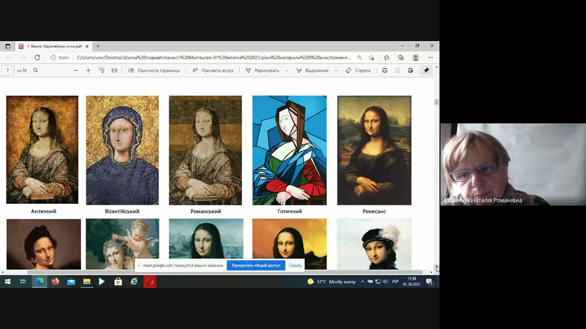Click the 'Античний' Mona Lisa image
The width and height of the screenshot is (586, 329).
(x=42, y=150)
